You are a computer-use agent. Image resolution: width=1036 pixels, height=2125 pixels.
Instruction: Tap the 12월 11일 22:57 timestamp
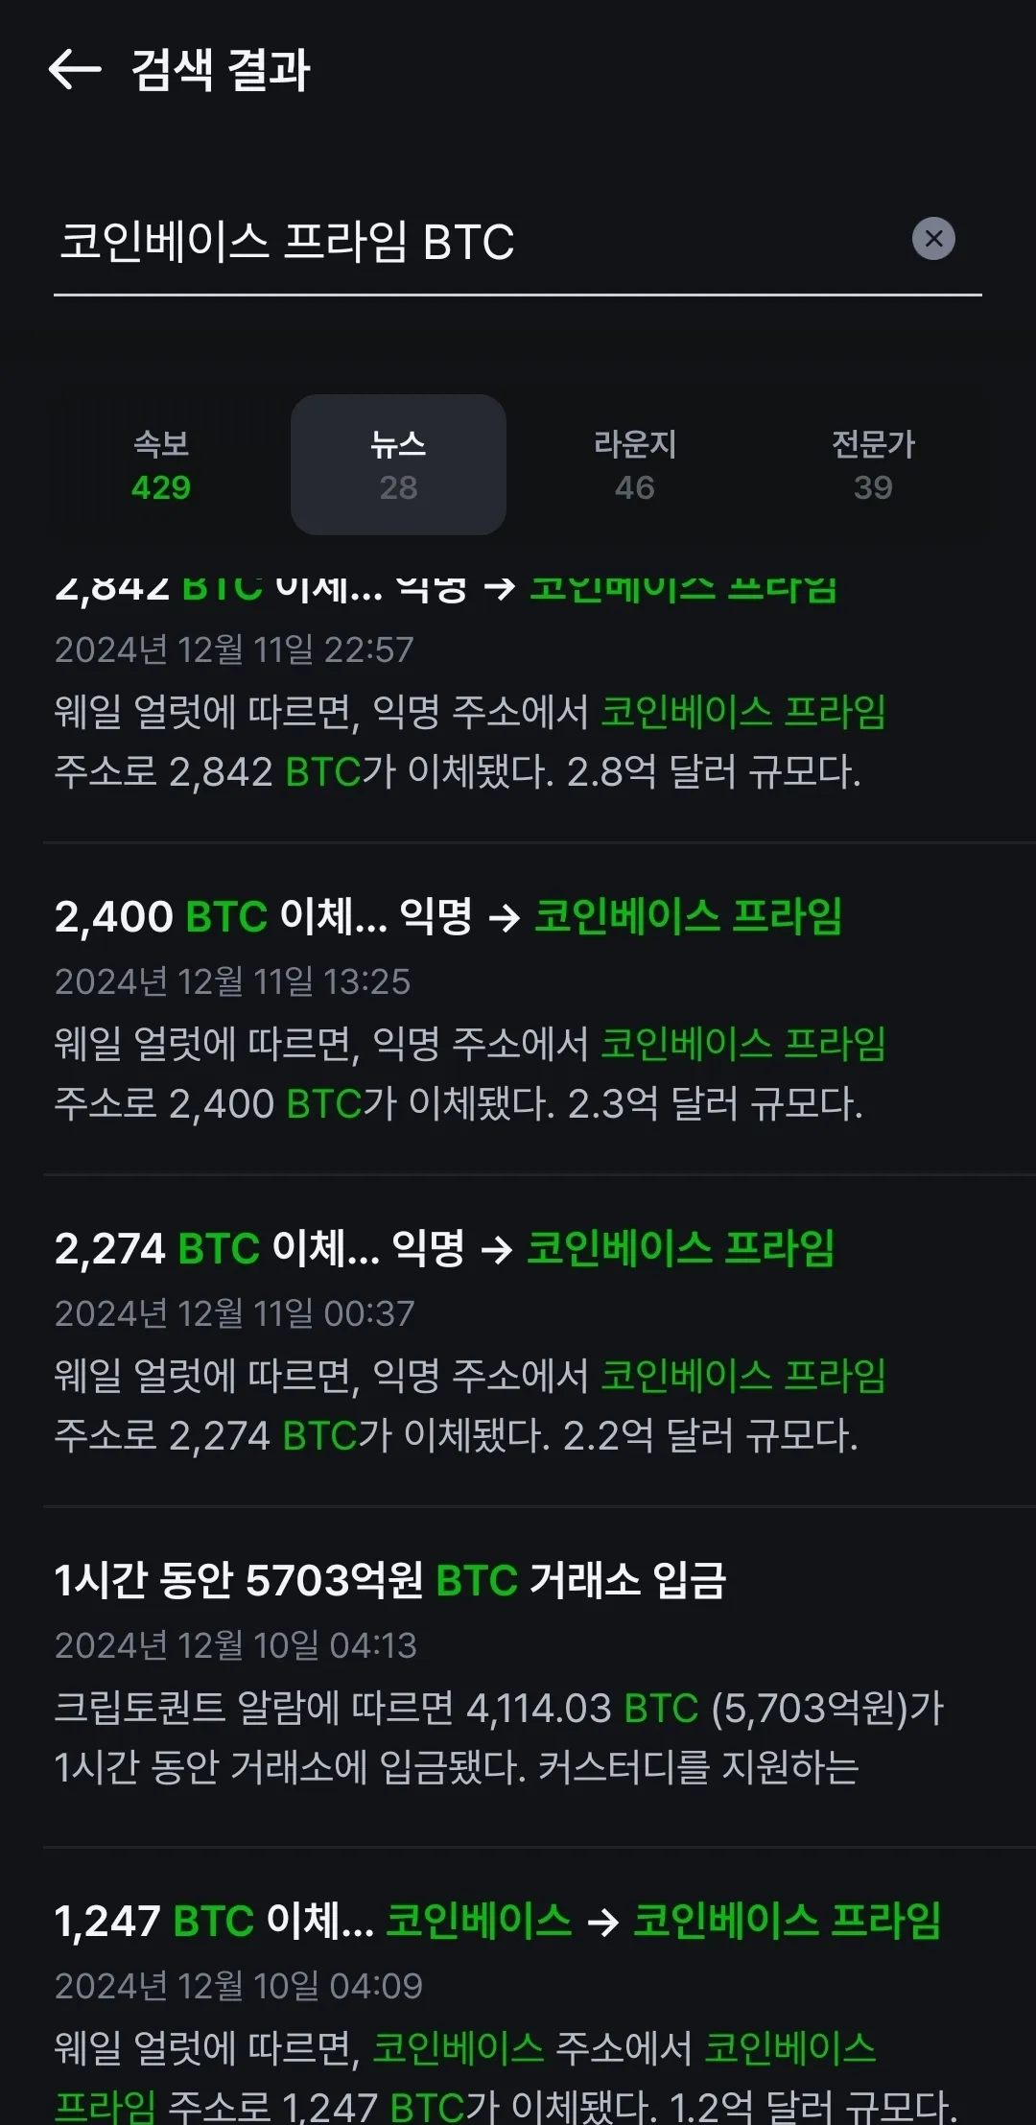click(x=235, y=649)
